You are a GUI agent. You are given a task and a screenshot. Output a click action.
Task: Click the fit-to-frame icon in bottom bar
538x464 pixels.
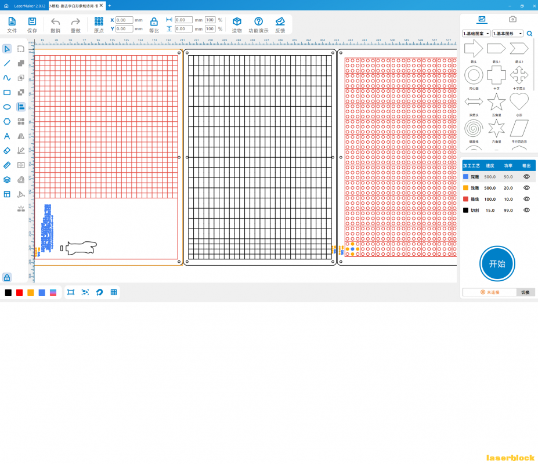71,292
